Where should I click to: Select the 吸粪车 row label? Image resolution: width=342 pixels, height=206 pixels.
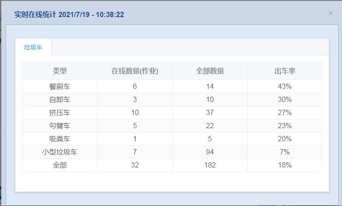pyautogui.click(x=60, y=139)
